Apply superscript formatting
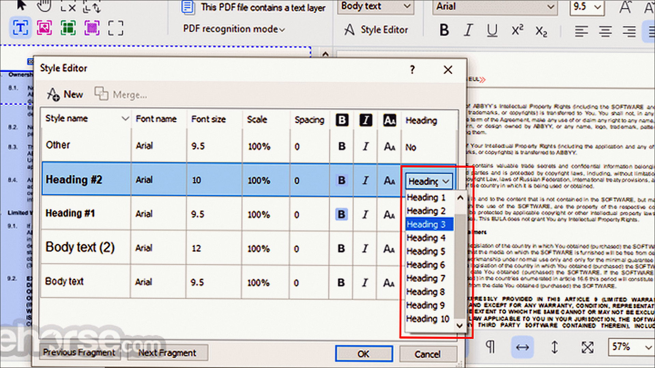The image size is (655, 368). coord(517,30)
